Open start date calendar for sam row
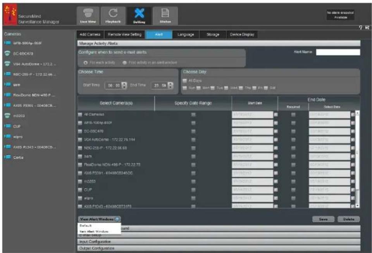Viewport: 372px width, 253px height. pyautogui.click(x=276, y=156)
